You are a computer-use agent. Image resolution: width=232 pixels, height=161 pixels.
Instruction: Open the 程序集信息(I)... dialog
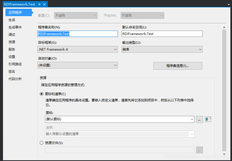click(178, 66)
